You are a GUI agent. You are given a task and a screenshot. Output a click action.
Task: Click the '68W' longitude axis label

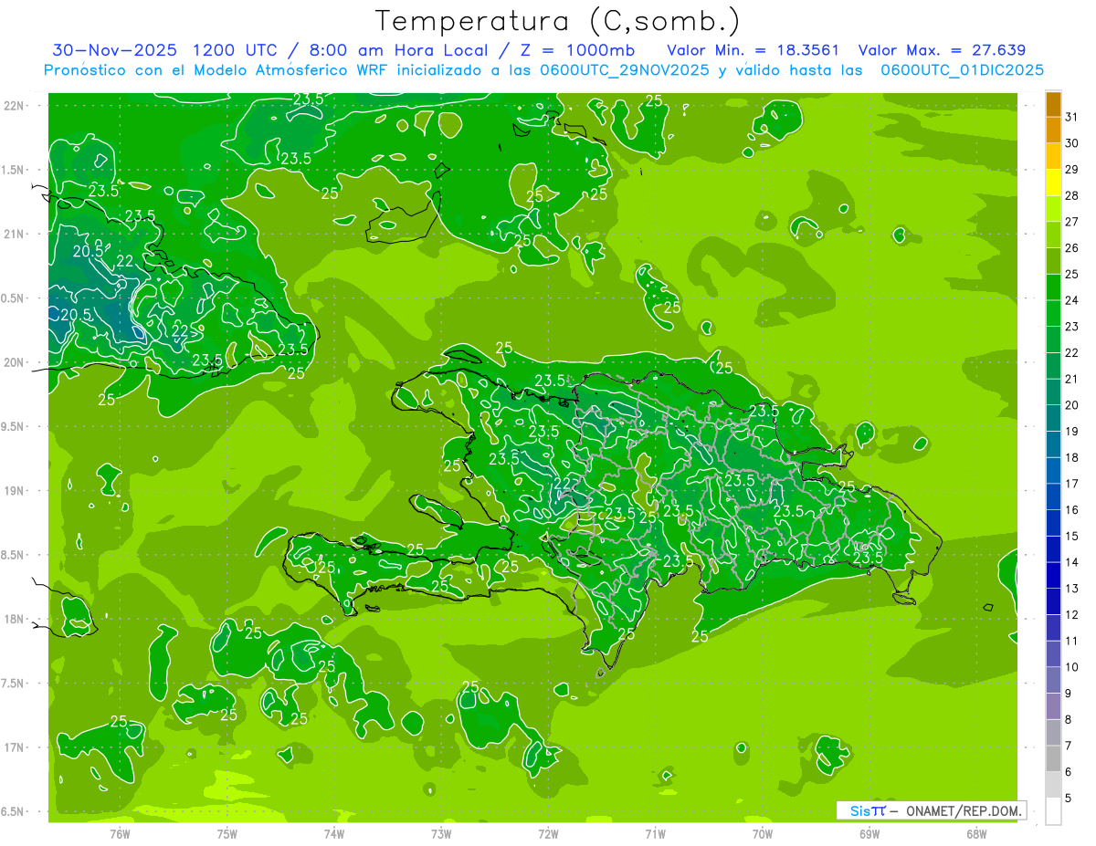pos(976,833)
